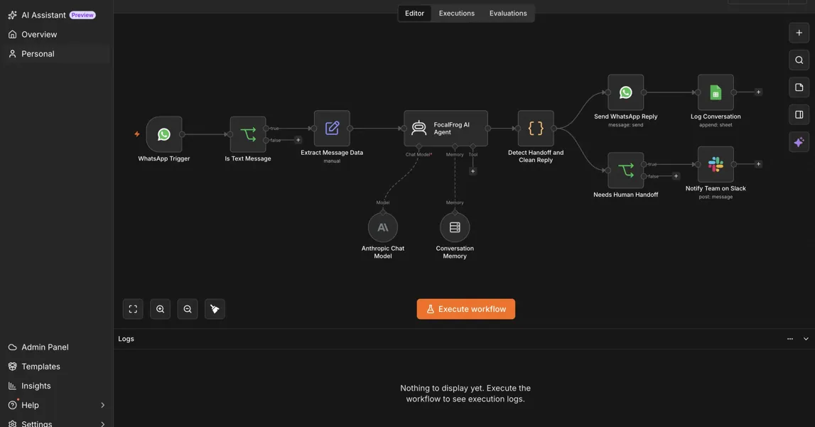The image size is (815, 427).
Task: Collapse the Logs panel with the chevron
Action: 806,339
